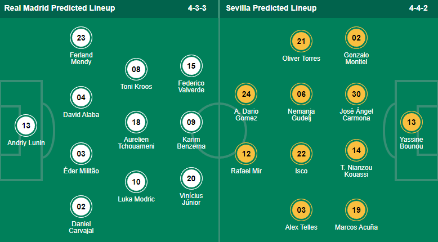The image size is (438, 242).
Task: Select Isco's yellow number 22 badge
Action: point(301,154)
